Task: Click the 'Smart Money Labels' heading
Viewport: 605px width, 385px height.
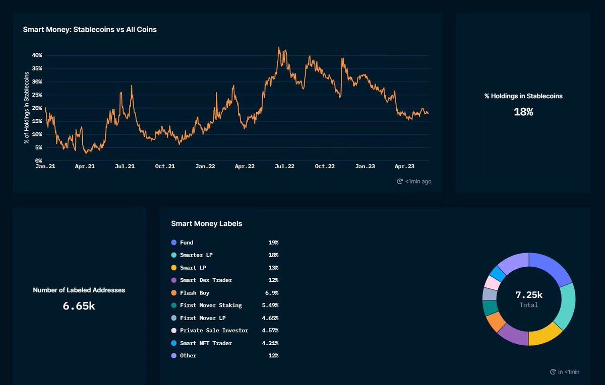Action: (207, 223)
